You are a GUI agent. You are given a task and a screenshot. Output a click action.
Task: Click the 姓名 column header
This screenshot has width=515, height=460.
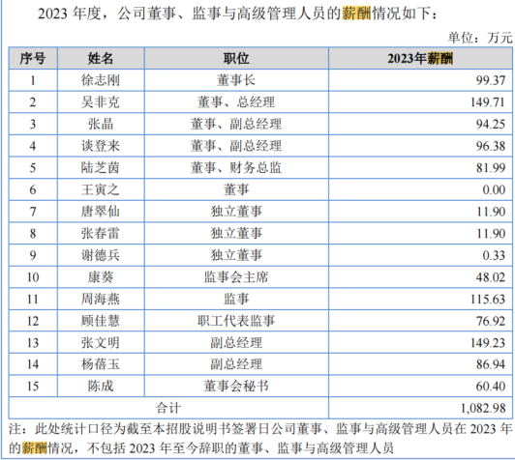(101, 59)
